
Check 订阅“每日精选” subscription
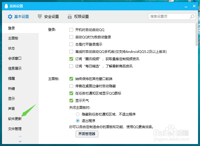(x=71, y=66)
